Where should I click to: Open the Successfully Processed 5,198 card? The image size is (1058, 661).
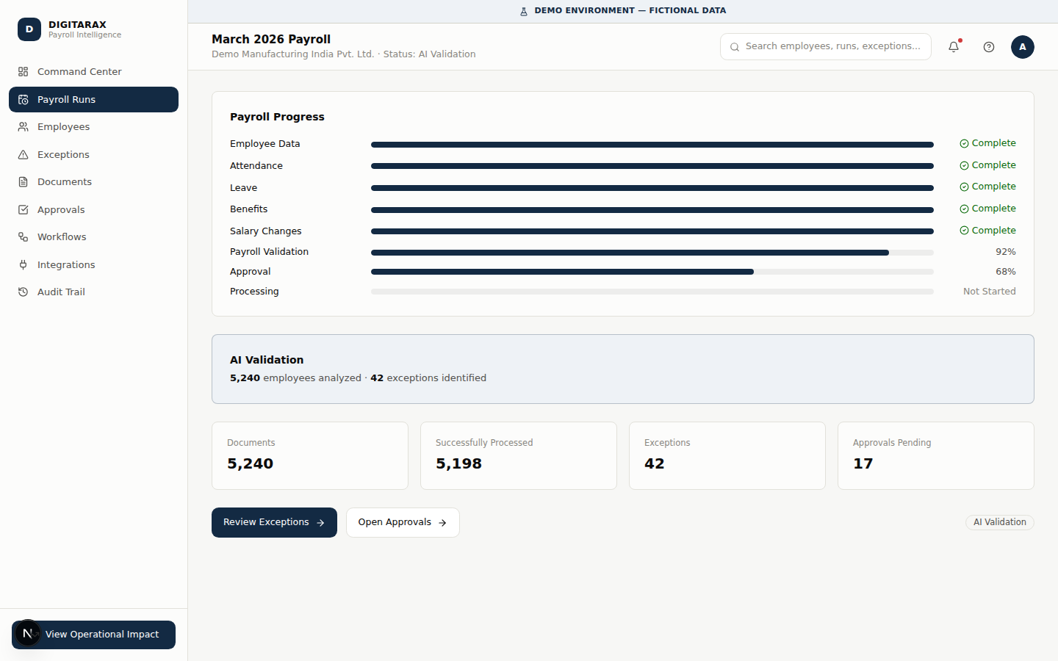pyautogui.click(x=519, y=455)
